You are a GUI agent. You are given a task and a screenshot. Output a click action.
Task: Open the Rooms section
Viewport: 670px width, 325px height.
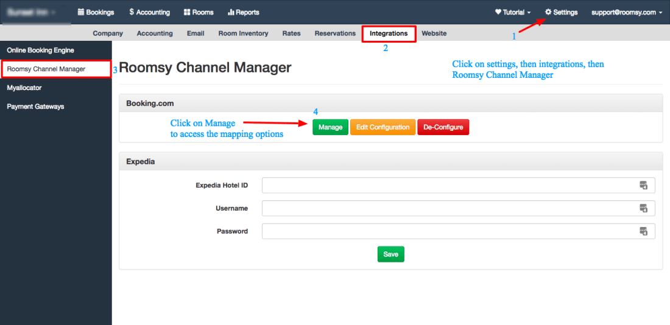pos(199,12)
